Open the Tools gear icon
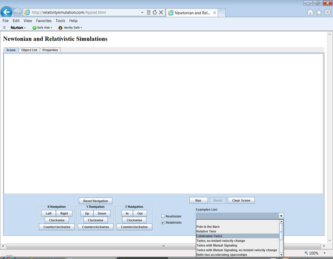 [327, 12]
